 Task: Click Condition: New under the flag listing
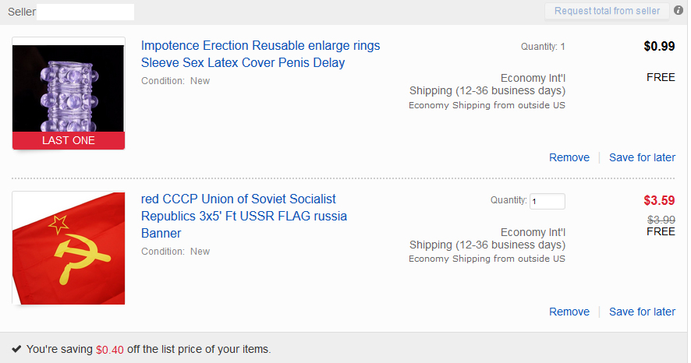pos(175,252)
